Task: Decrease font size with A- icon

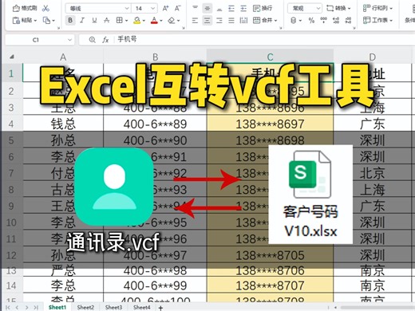Action: (178, 9)
